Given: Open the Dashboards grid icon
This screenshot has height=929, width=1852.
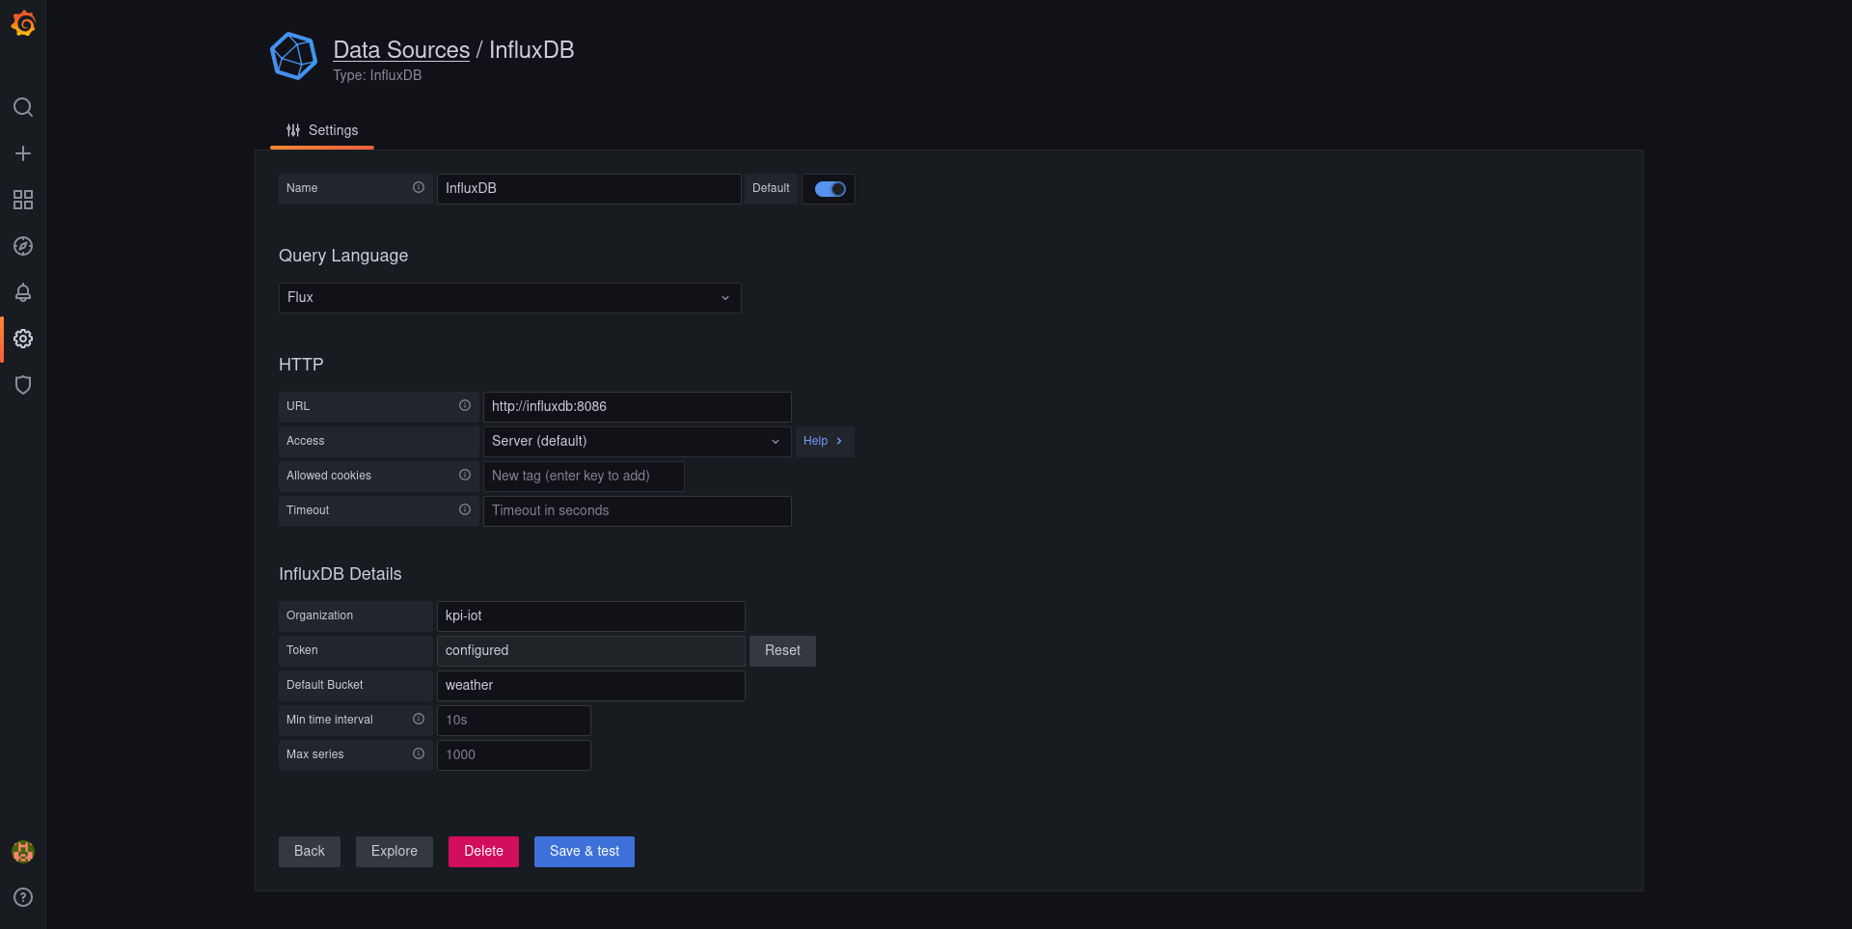Looking at the screenshot, I should (23, 200).
